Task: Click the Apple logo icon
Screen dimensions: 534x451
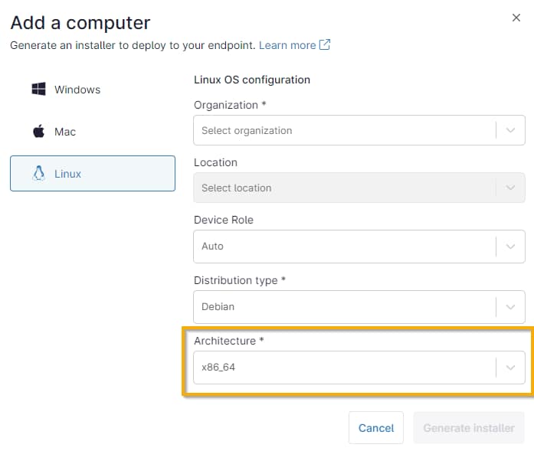Action: coord(38,132)
